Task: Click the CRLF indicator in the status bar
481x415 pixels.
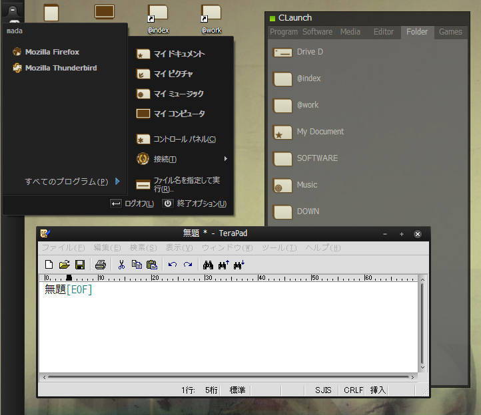Action: (x=353, y=390)
